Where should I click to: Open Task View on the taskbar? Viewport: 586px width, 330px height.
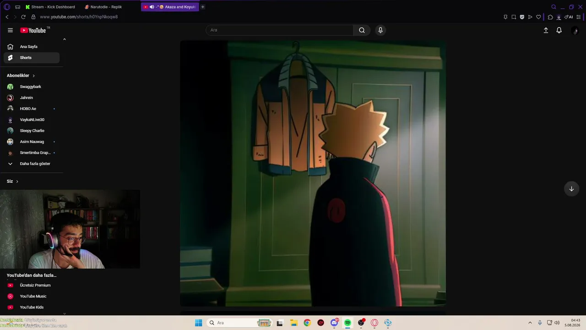tap(280, 323)
